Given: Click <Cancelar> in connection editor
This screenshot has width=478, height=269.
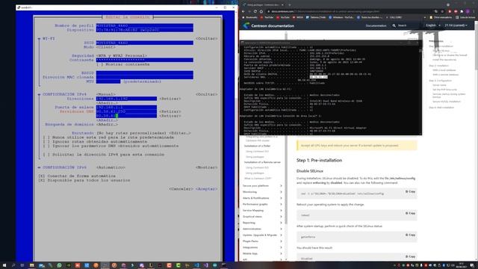Looking at the screenshot, I should pos(181,189).
